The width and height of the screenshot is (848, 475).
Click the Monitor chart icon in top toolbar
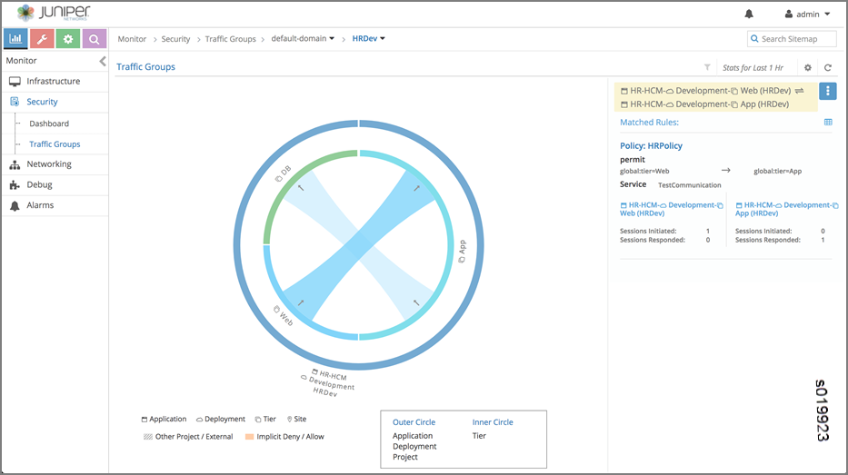16,39
